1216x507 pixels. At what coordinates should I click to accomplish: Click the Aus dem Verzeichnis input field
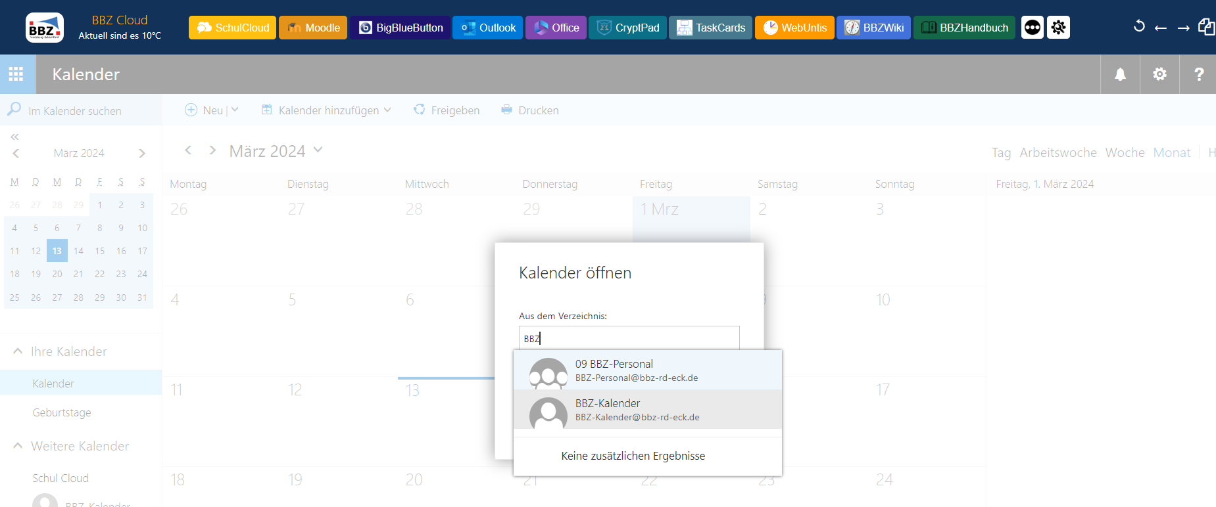click(x=629, y=338)
